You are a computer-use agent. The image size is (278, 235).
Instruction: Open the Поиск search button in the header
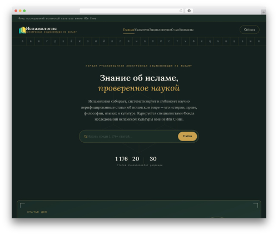pos(250,29)
